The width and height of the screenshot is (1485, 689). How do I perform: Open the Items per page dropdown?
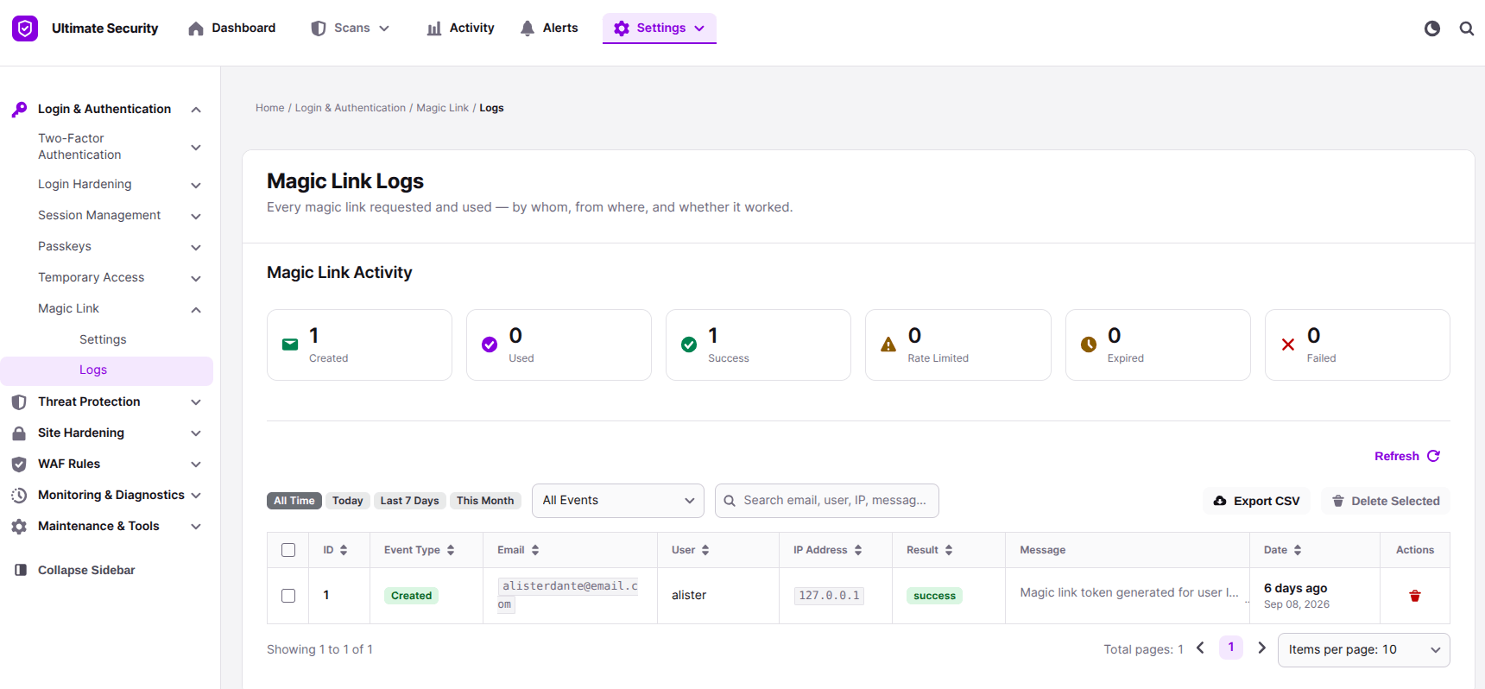coord(1364,650)
